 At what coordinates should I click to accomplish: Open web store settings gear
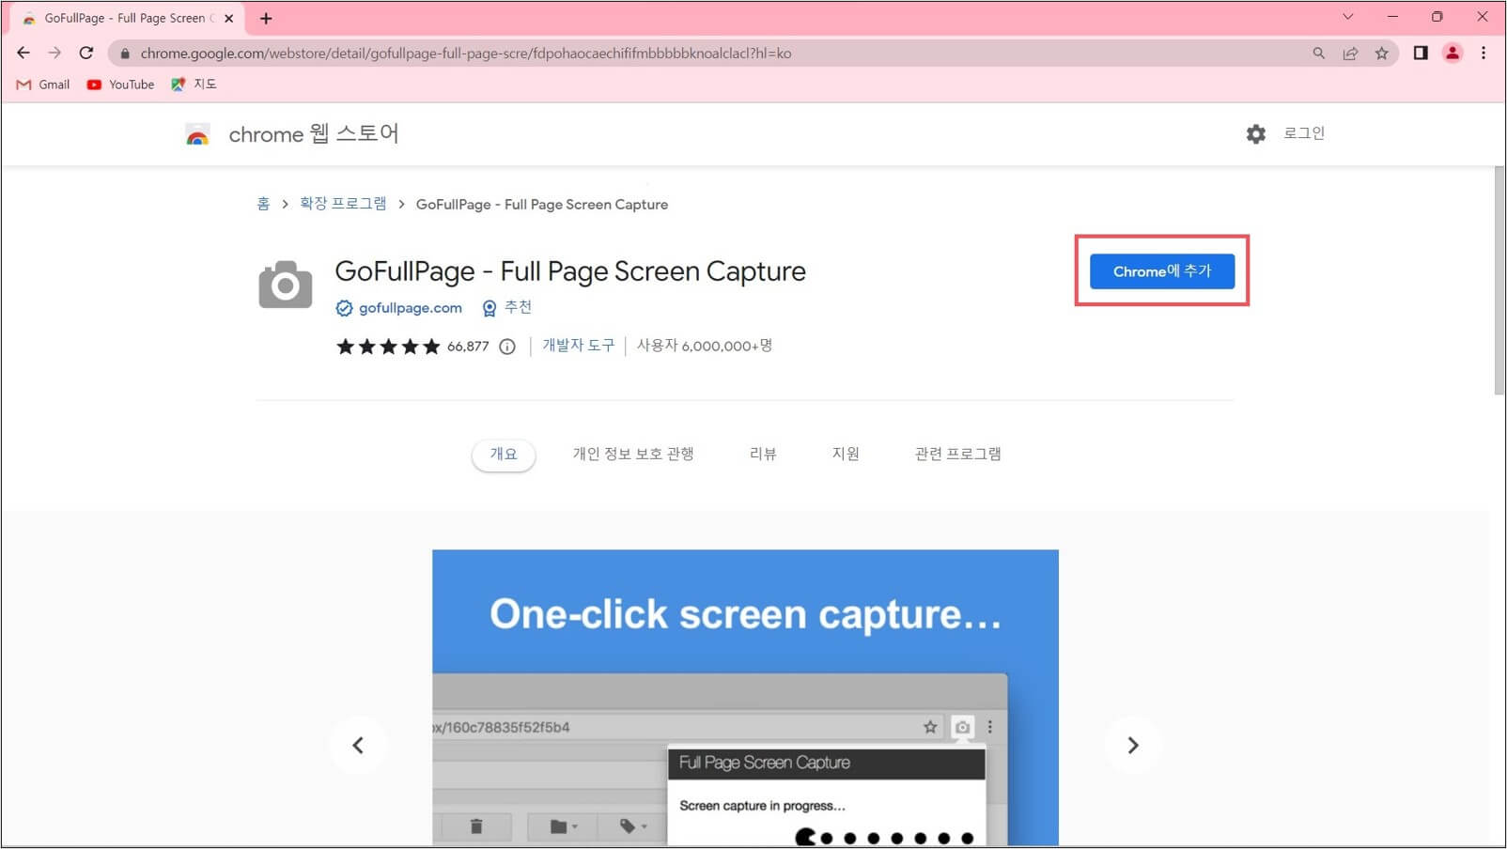(1256, 134)
